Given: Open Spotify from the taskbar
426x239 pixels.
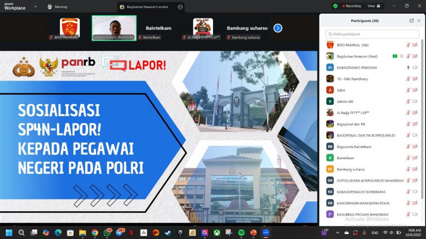Looking at the screenshot, I should click(241, 232).
